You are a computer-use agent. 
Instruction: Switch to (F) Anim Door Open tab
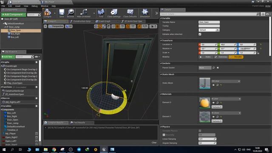tap(133, 21)
